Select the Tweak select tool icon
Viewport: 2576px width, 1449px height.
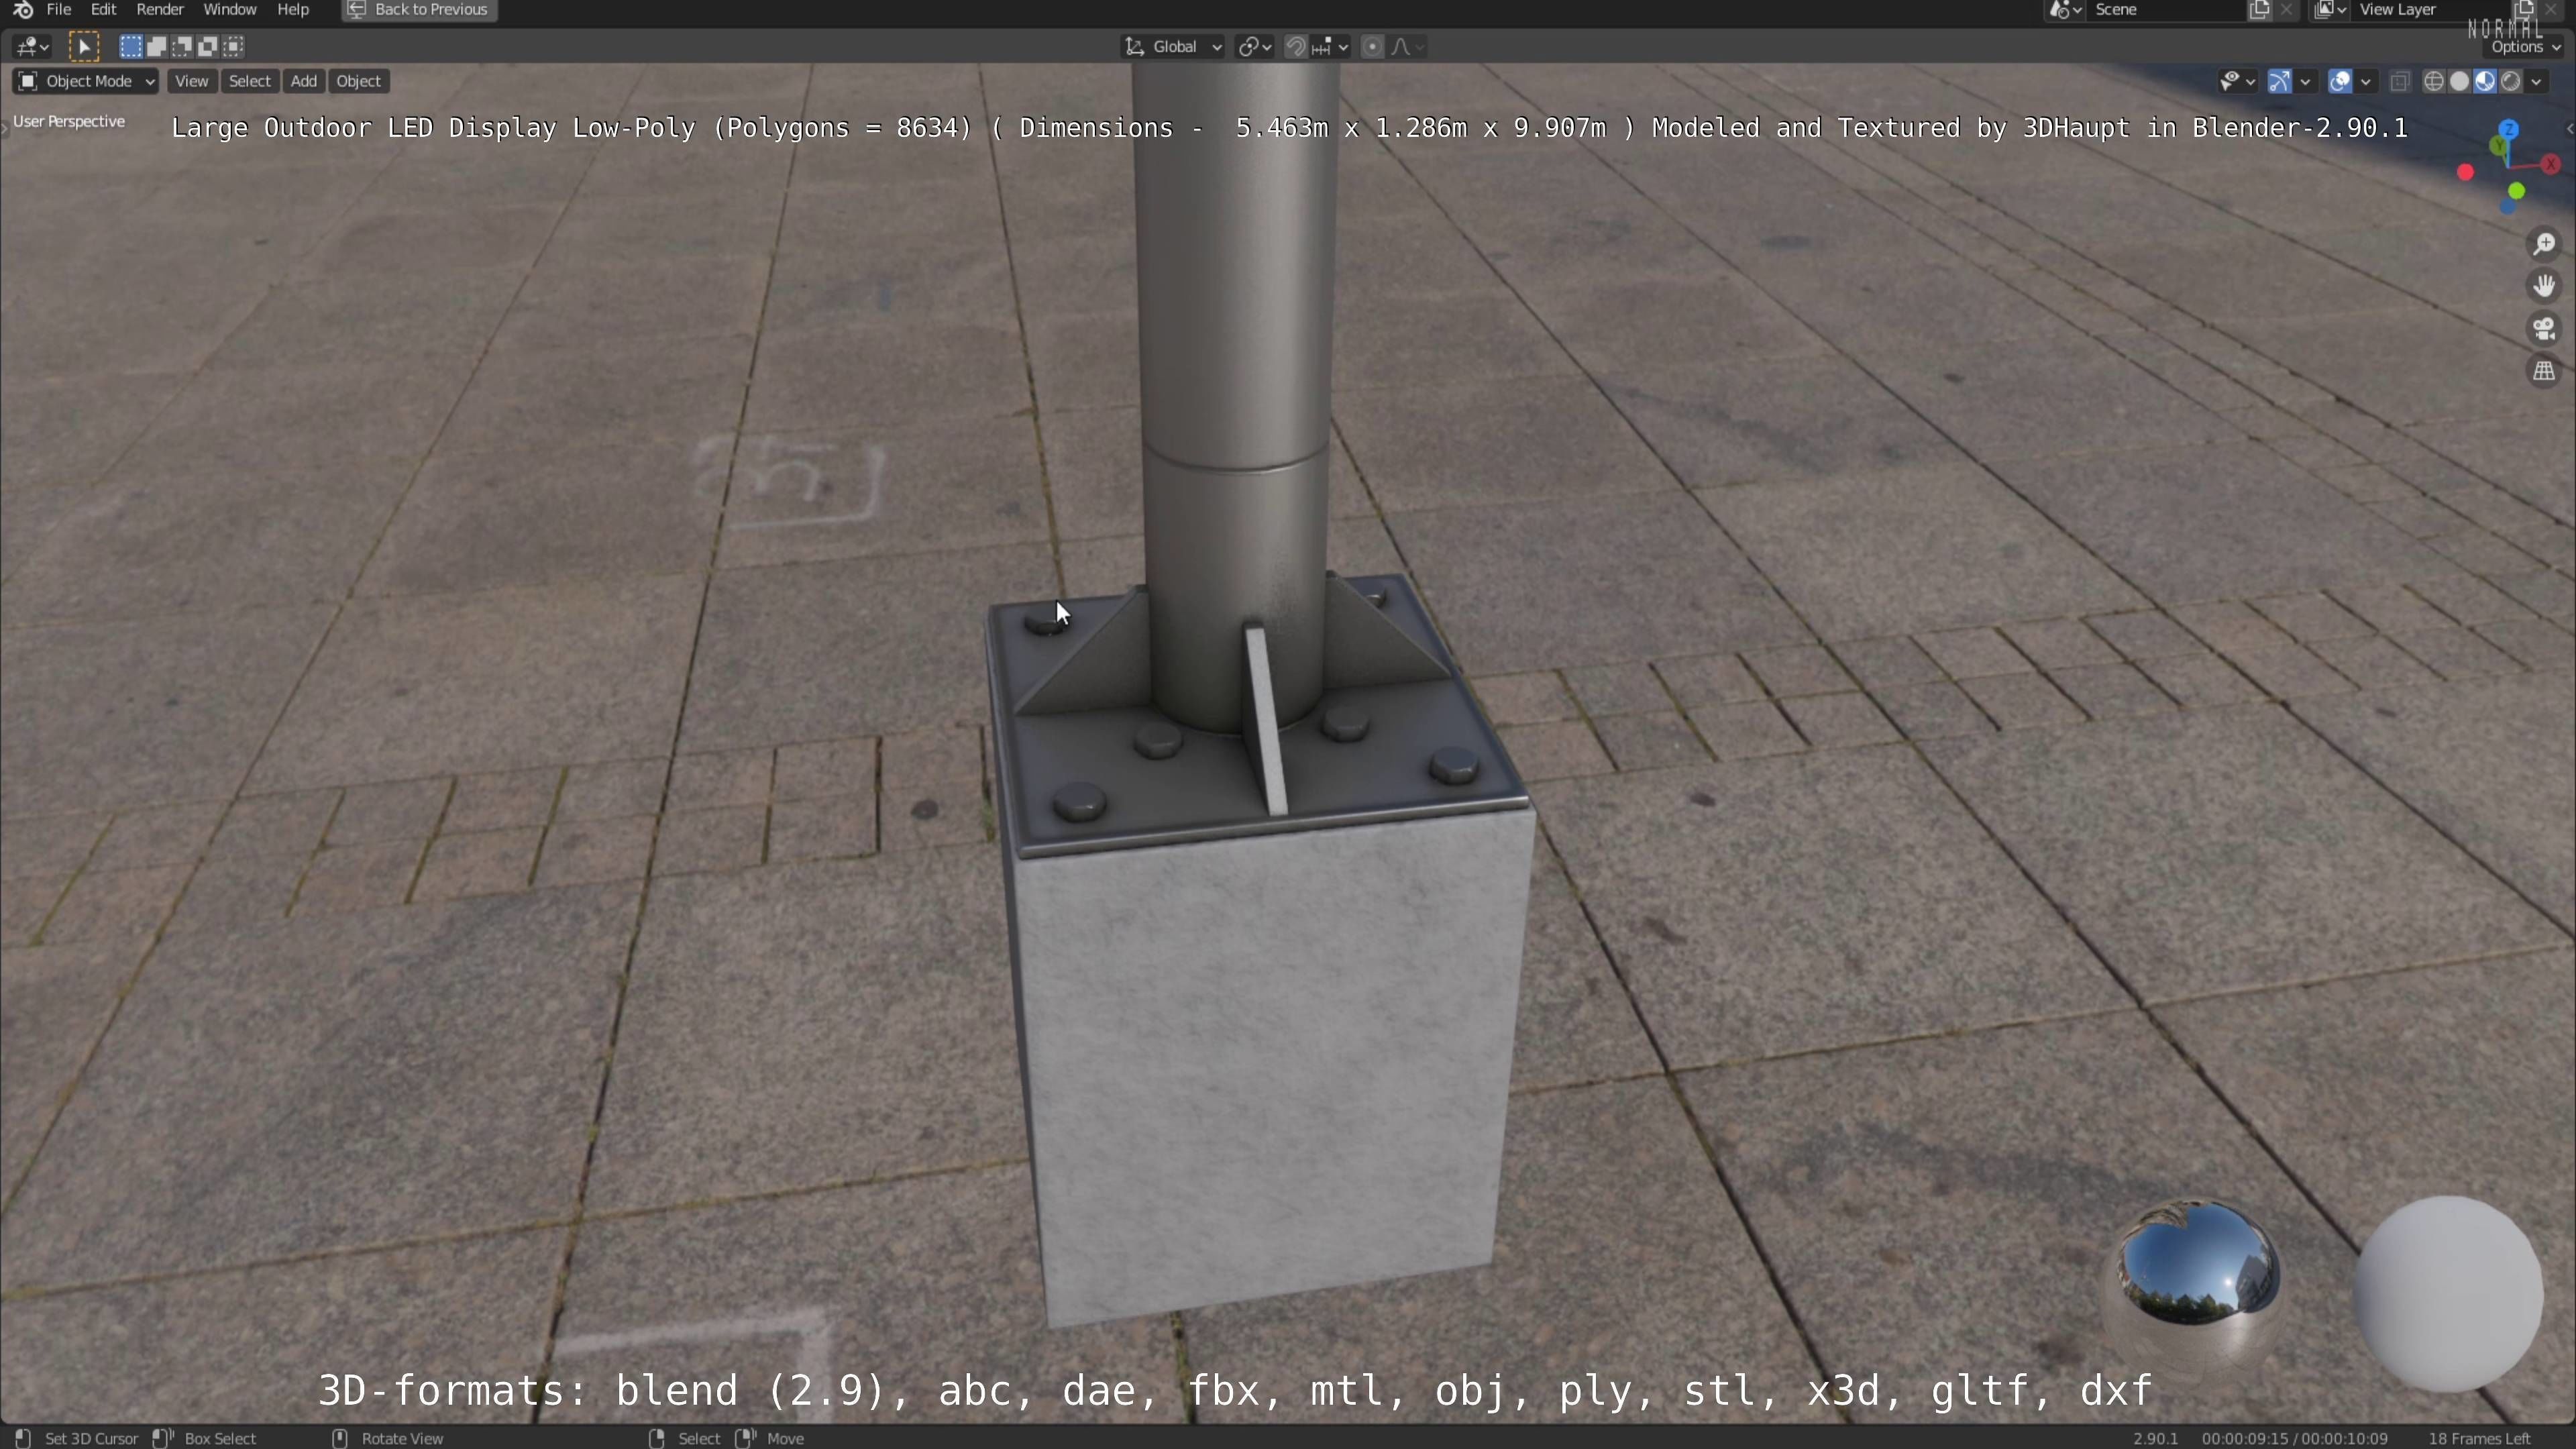[x=84, y=46]
